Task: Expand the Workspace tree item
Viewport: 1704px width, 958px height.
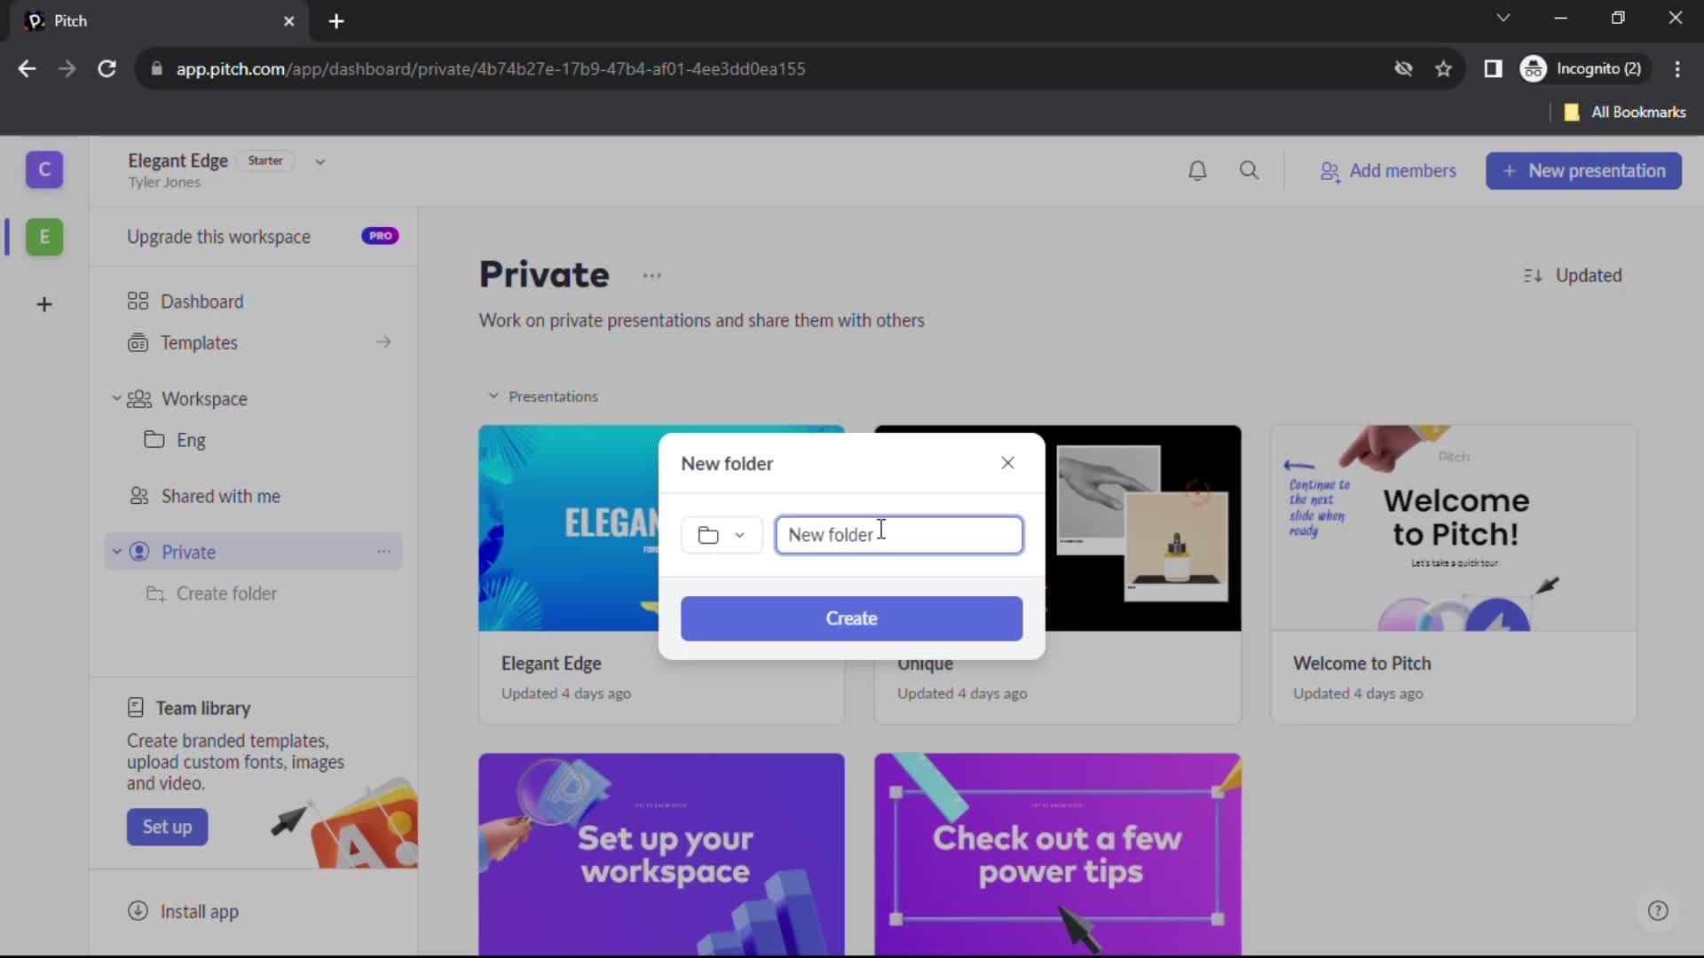Action: 116,399
